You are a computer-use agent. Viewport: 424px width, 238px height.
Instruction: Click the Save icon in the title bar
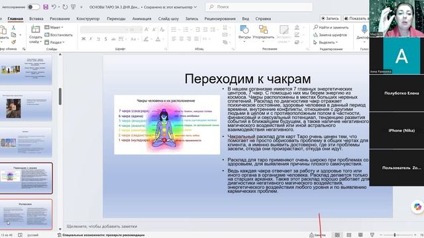[x=46, y=7]
